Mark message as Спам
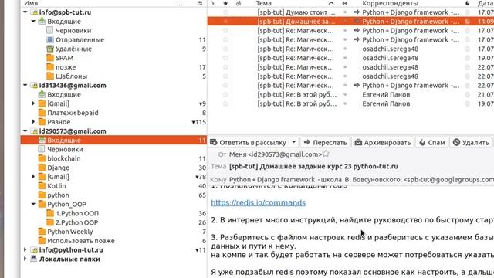The height and width of the screenshot is (278, 494). coord(432,142)
